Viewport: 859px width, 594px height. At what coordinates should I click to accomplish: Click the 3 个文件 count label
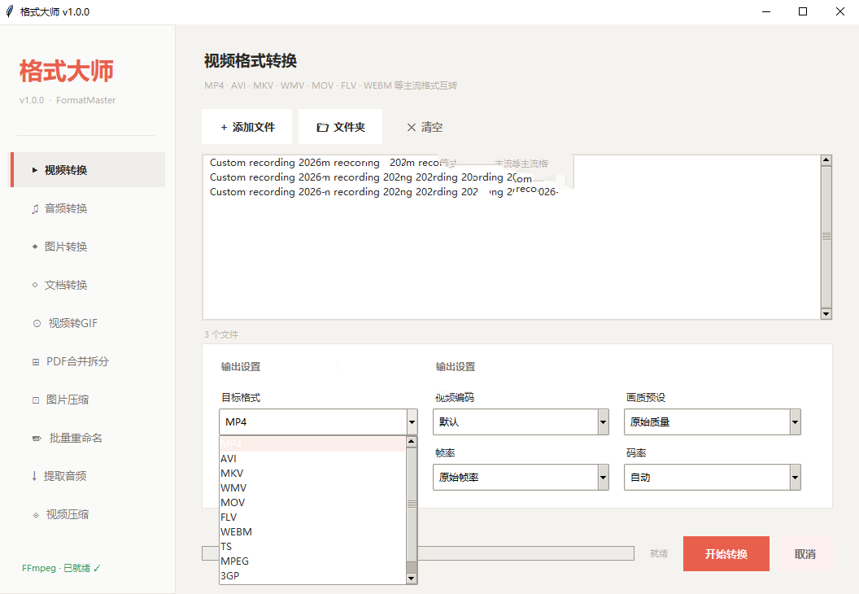click(x=221, y=334)
